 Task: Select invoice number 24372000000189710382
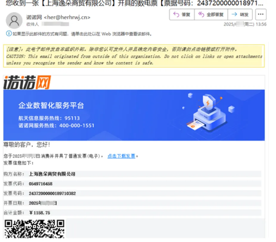pos(52,194)
